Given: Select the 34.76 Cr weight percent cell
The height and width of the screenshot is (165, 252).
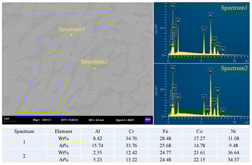Looking at the screenshot, I should [x=131, y=138].
